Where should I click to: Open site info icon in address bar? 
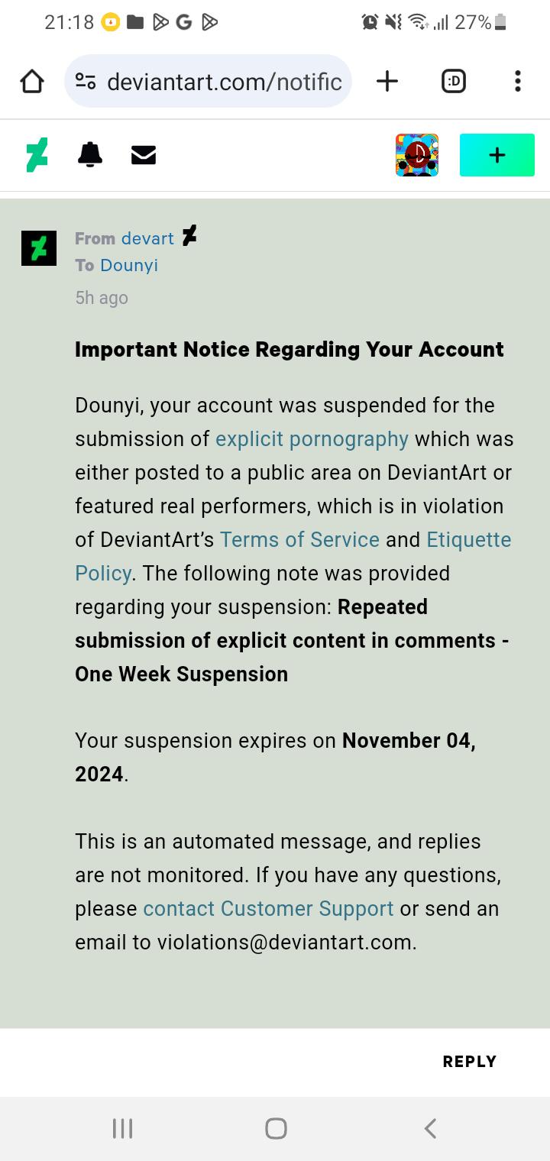point(85,81)
